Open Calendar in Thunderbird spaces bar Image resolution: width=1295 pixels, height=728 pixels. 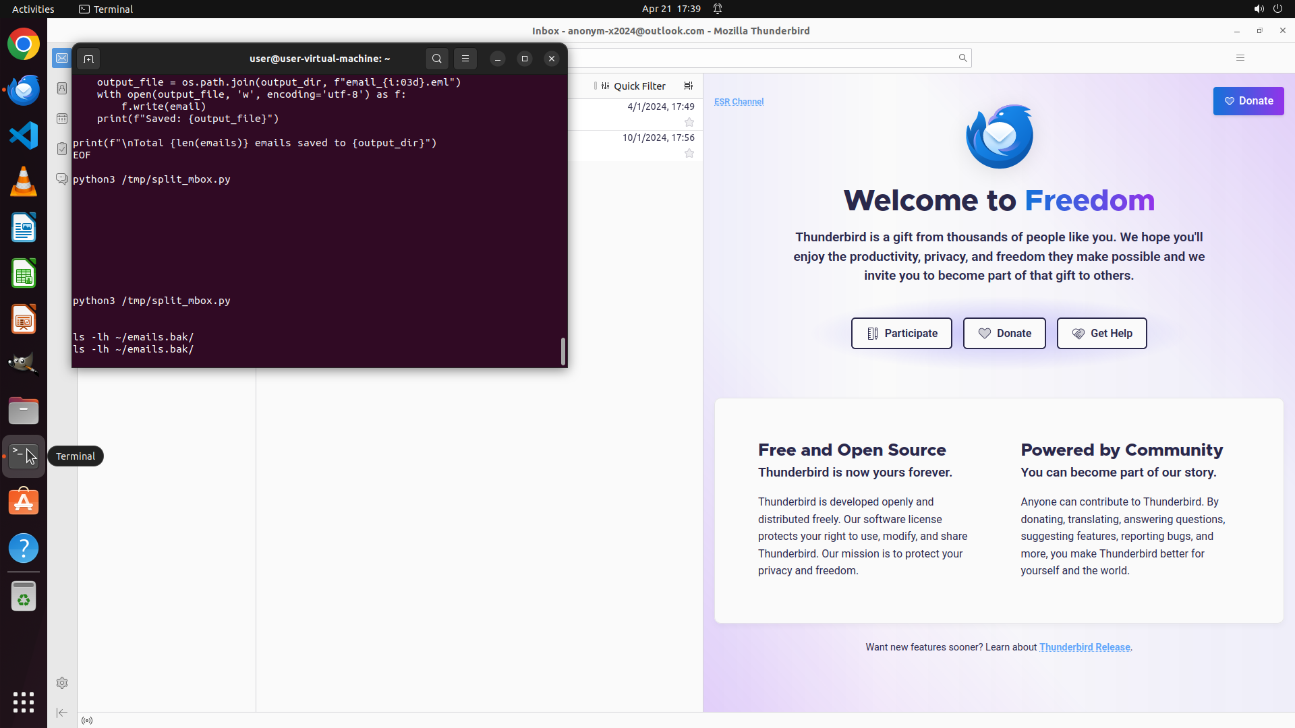pos(62,119)
